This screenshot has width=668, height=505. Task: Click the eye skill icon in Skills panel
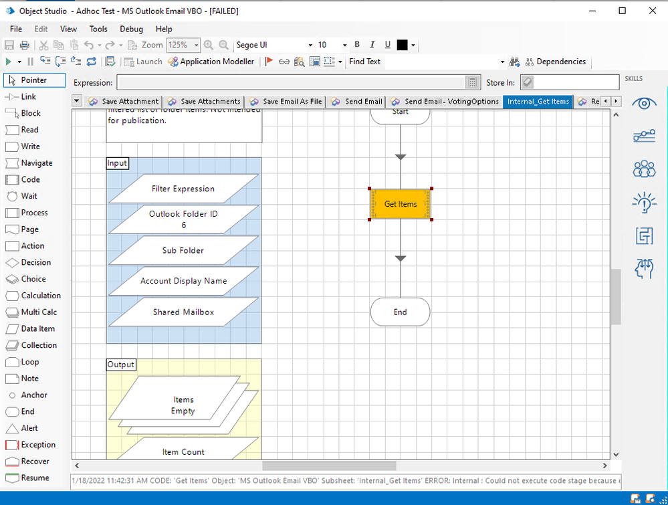coord(644,104)
